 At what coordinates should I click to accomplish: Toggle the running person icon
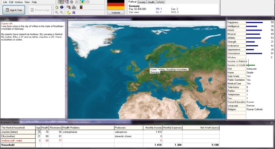(82, 2)
